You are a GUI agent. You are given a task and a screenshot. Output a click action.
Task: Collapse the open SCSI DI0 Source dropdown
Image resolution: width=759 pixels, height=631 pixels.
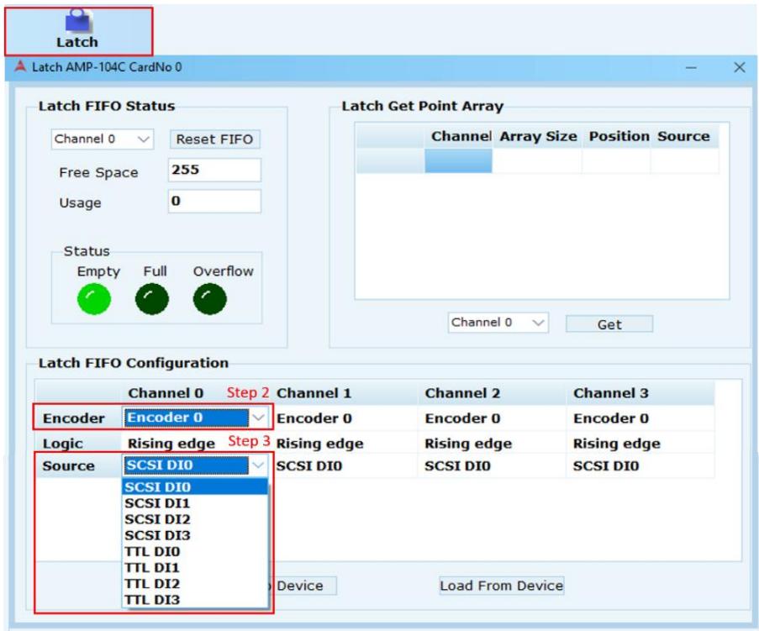258,465
